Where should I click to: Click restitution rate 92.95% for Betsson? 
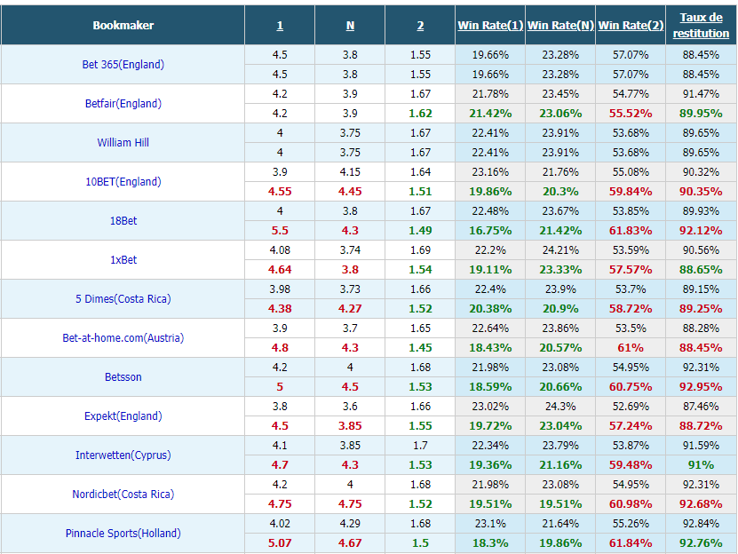coord(701,387)
